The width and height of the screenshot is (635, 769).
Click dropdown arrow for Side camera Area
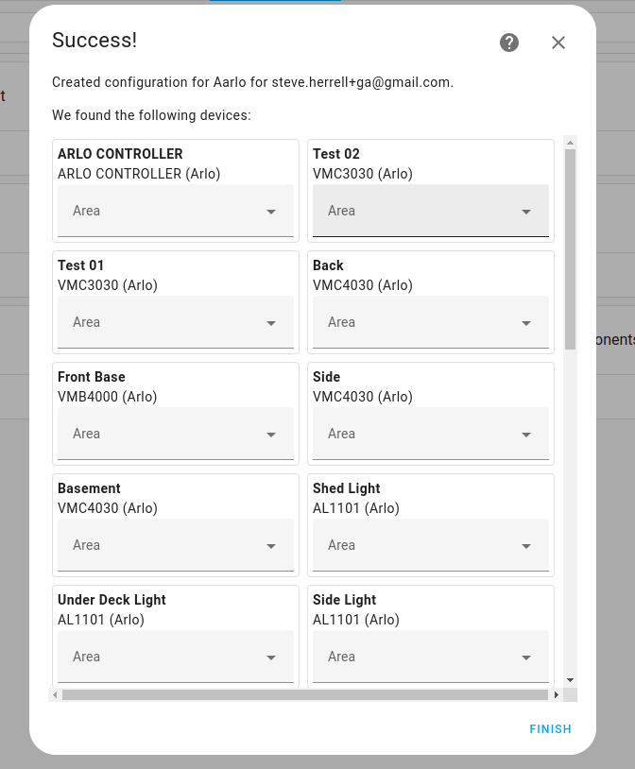(526, 435)
